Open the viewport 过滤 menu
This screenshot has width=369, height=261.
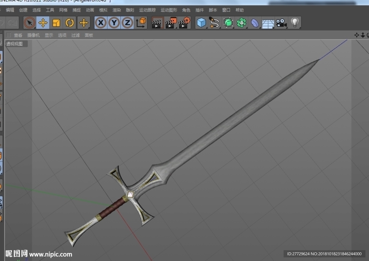[x=76, y=35]
